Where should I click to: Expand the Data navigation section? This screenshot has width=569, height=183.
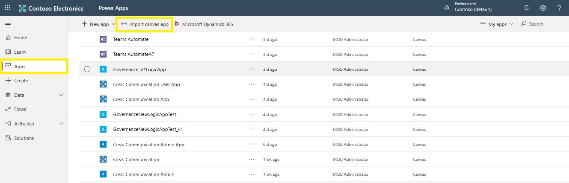pos(61,95)
